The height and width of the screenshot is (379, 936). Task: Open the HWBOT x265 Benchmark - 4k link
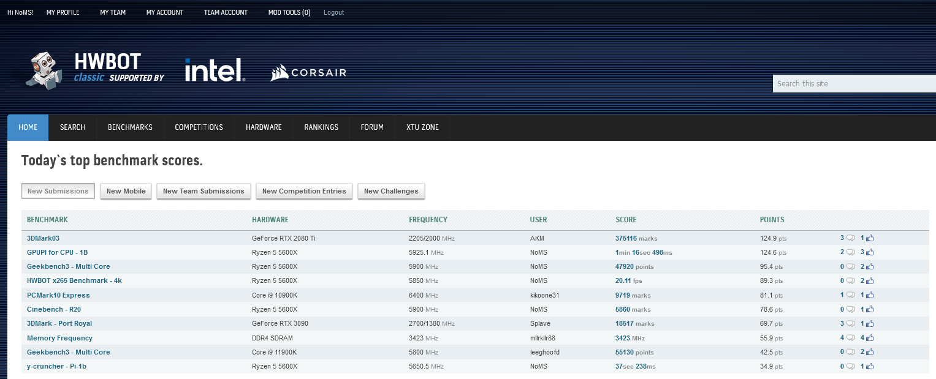(74, 280)
